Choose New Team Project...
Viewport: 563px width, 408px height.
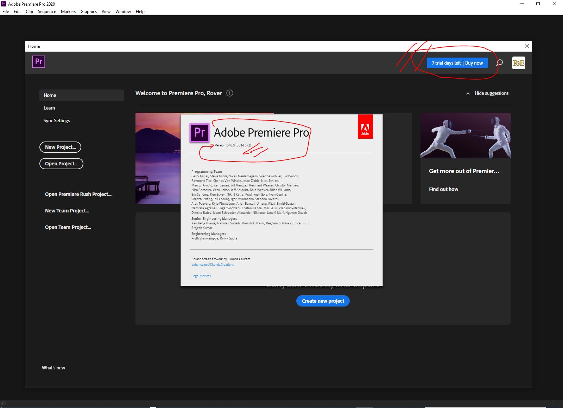pos(67,211)
